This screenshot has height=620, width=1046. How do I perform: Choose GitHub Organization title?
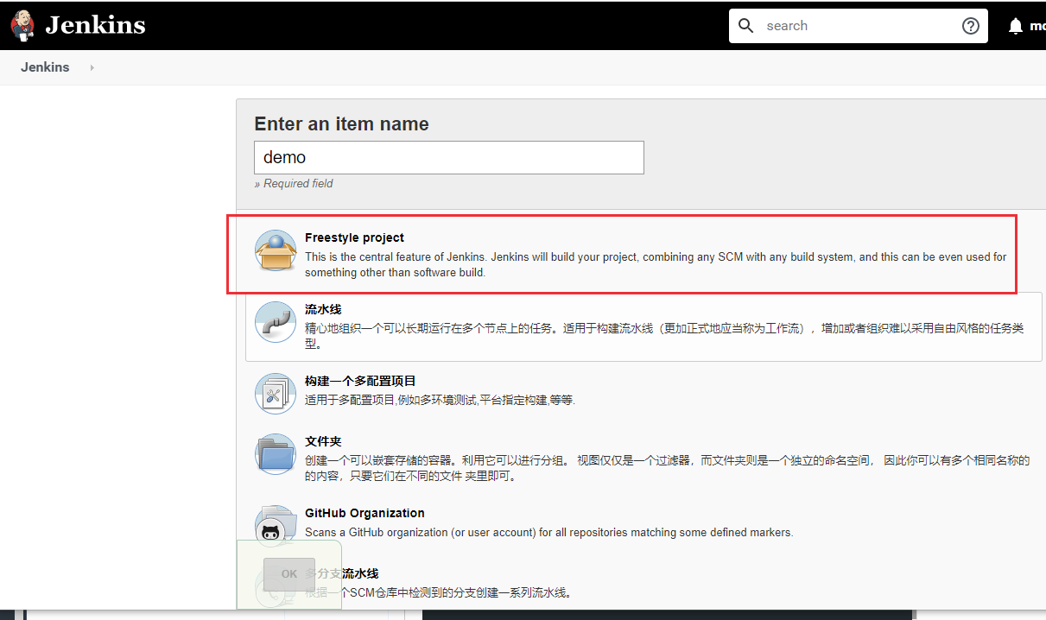[365, 513]
